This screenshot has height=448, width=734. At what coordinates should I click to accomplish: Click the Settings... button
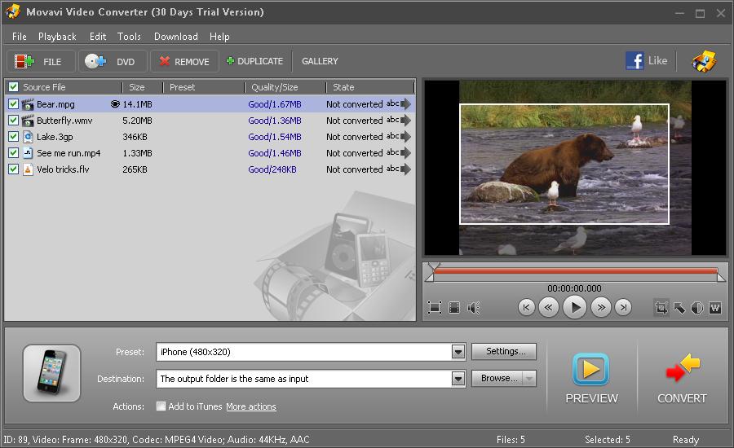[x=504, y=351]
